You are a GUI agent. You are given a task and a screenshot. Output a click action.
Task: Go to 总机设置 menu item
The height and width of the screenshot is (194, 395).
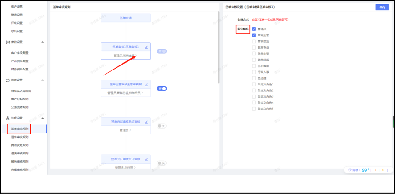pyautogui.click(x=17, y=31)
